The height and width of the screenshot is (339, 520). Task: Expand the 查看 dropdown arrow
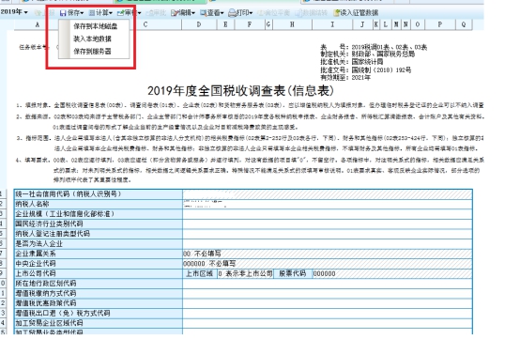click(222, 13)
